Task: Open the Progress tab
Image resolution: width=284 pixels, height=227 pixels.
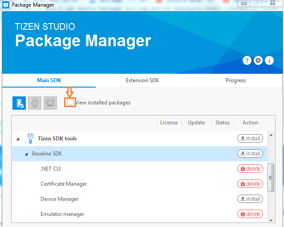Action: (235, 80)
